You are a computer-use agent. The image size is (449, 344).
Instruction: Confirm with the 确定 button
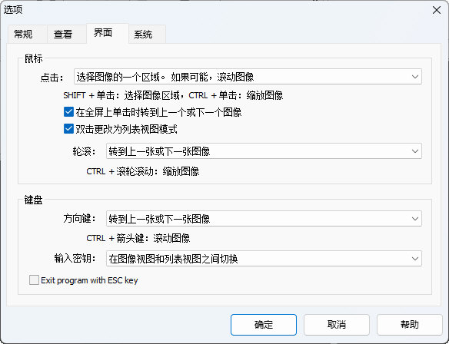(x=264, y=325)
